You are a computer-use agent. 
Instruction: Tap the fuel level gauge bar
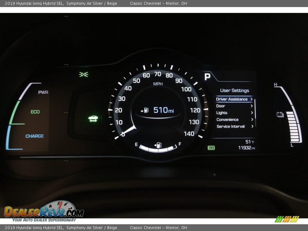158,149
